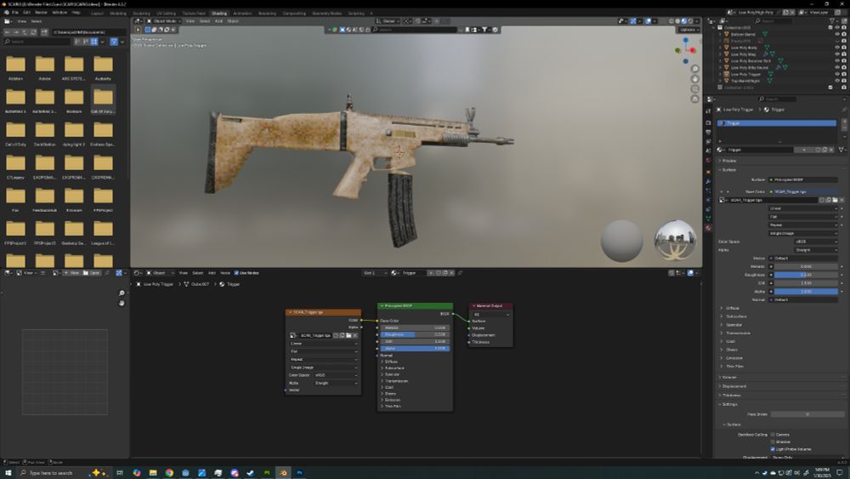This screenshot has width=850, height=479.
Task: Click file browser refresh icon
Action: [x=34, y=32]
